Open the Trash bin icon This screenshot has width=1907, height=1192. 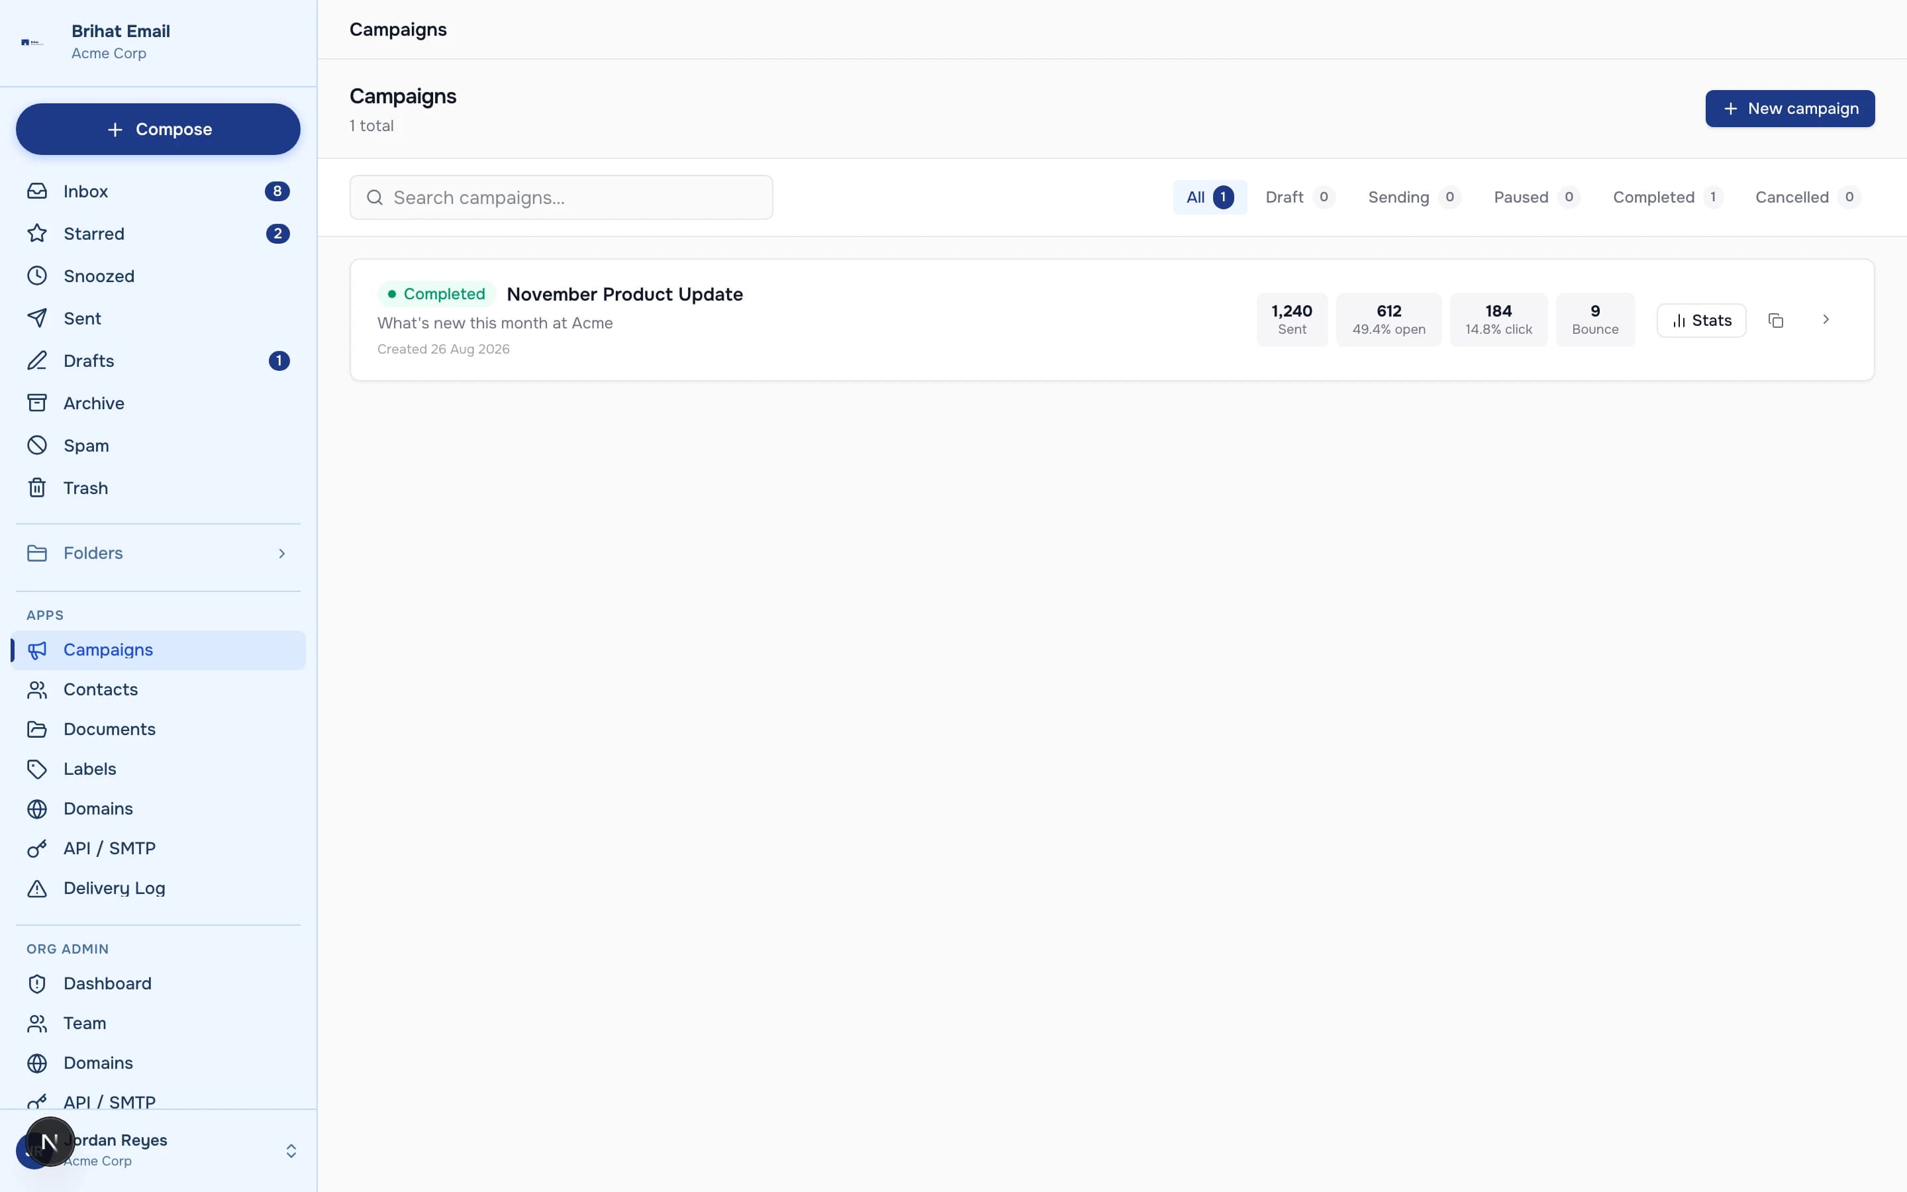tap(37, 488)
